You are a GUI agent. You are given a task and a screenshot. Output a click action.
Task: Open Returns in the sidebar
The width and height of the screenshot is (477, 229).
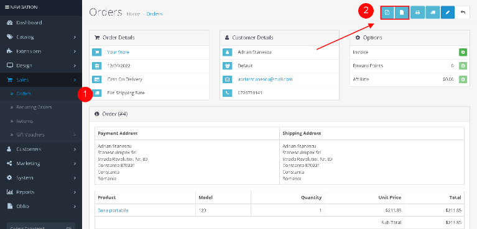point(25,121)
